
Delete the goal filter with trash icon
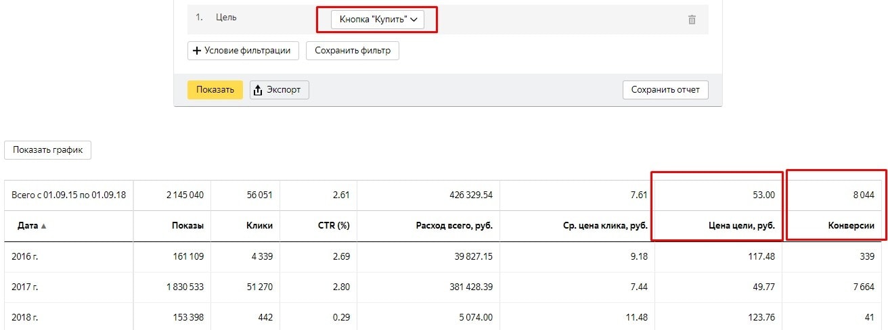click(692, 20)
